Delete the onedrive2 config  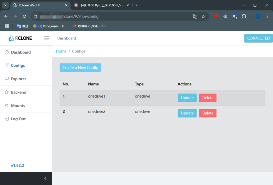tap(208, 113)
